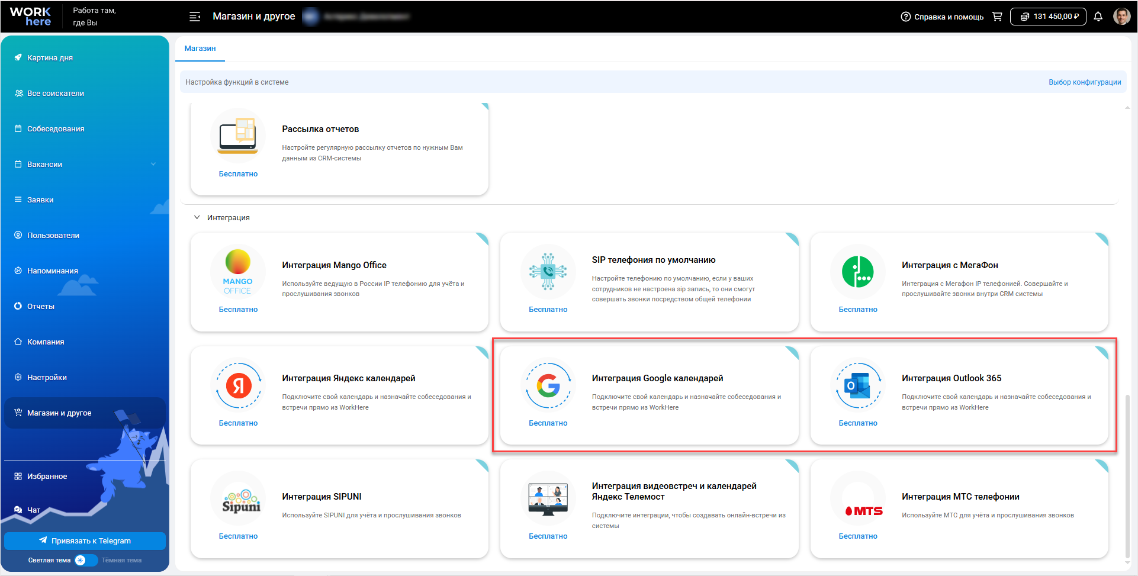Click Выбор конфигурации link
Image resolution: width=1138 pixels, height=576 pixels.
coord(1085,82)
